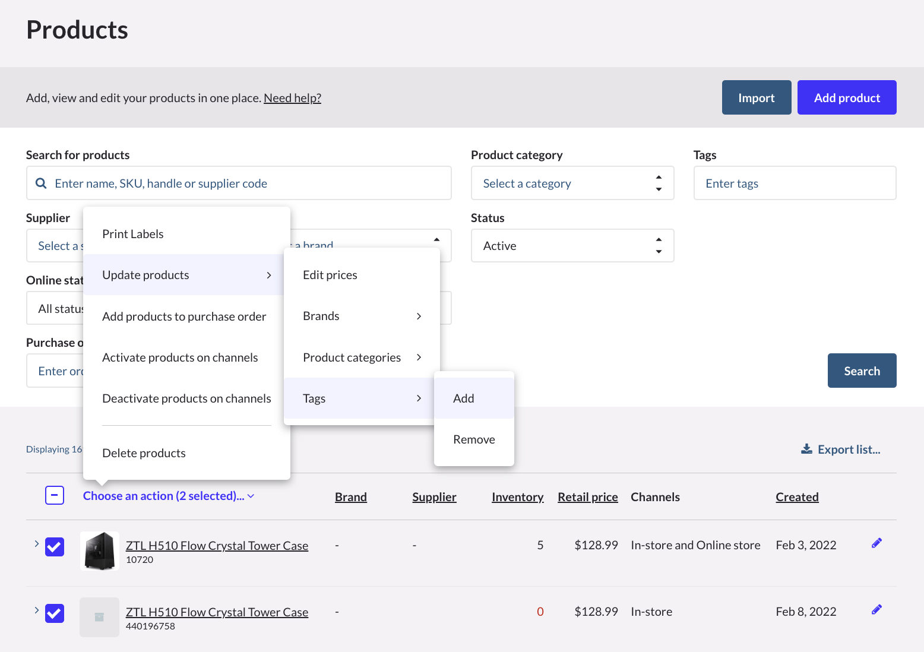Sort the table by Retail price

click(587, 497)
